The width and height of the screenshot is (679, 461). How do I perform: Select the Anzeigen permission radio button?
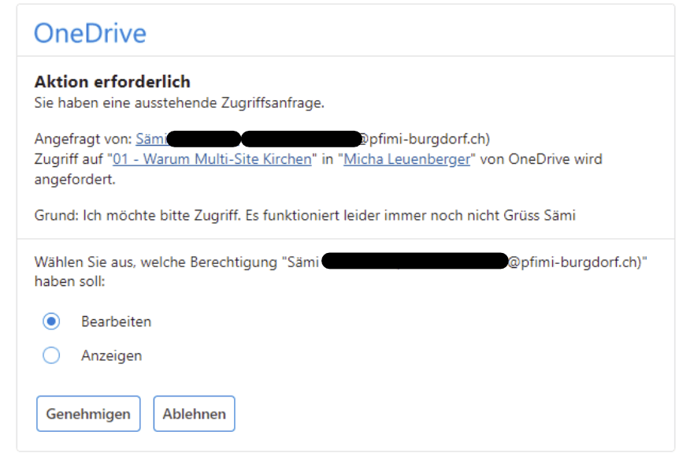point(51,355)
